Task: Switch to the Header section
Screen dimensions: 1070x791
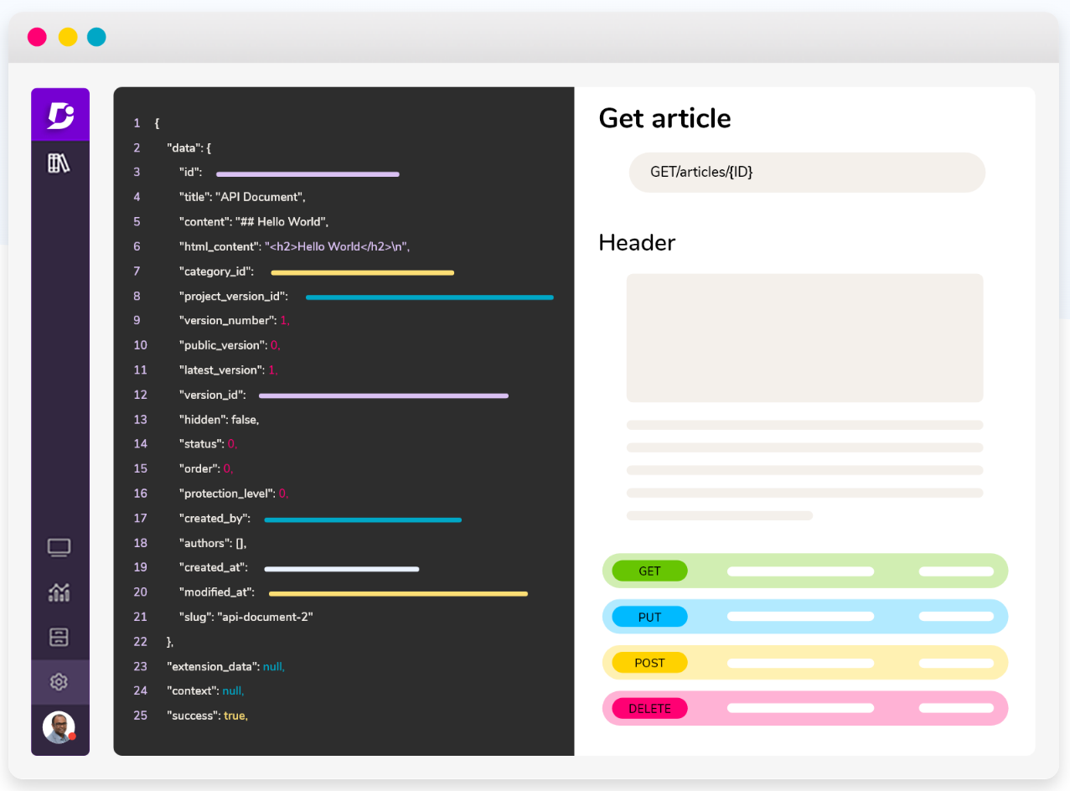Action: [636, 243]
